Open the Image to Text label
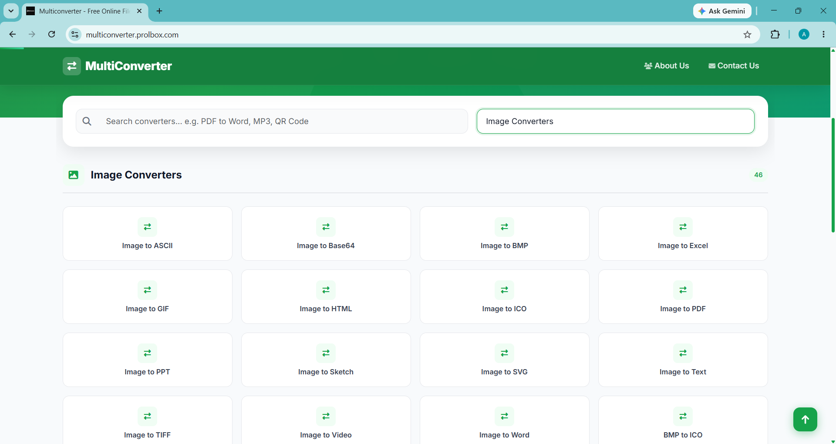Screen dimensions: 836x444 (683, 372)
